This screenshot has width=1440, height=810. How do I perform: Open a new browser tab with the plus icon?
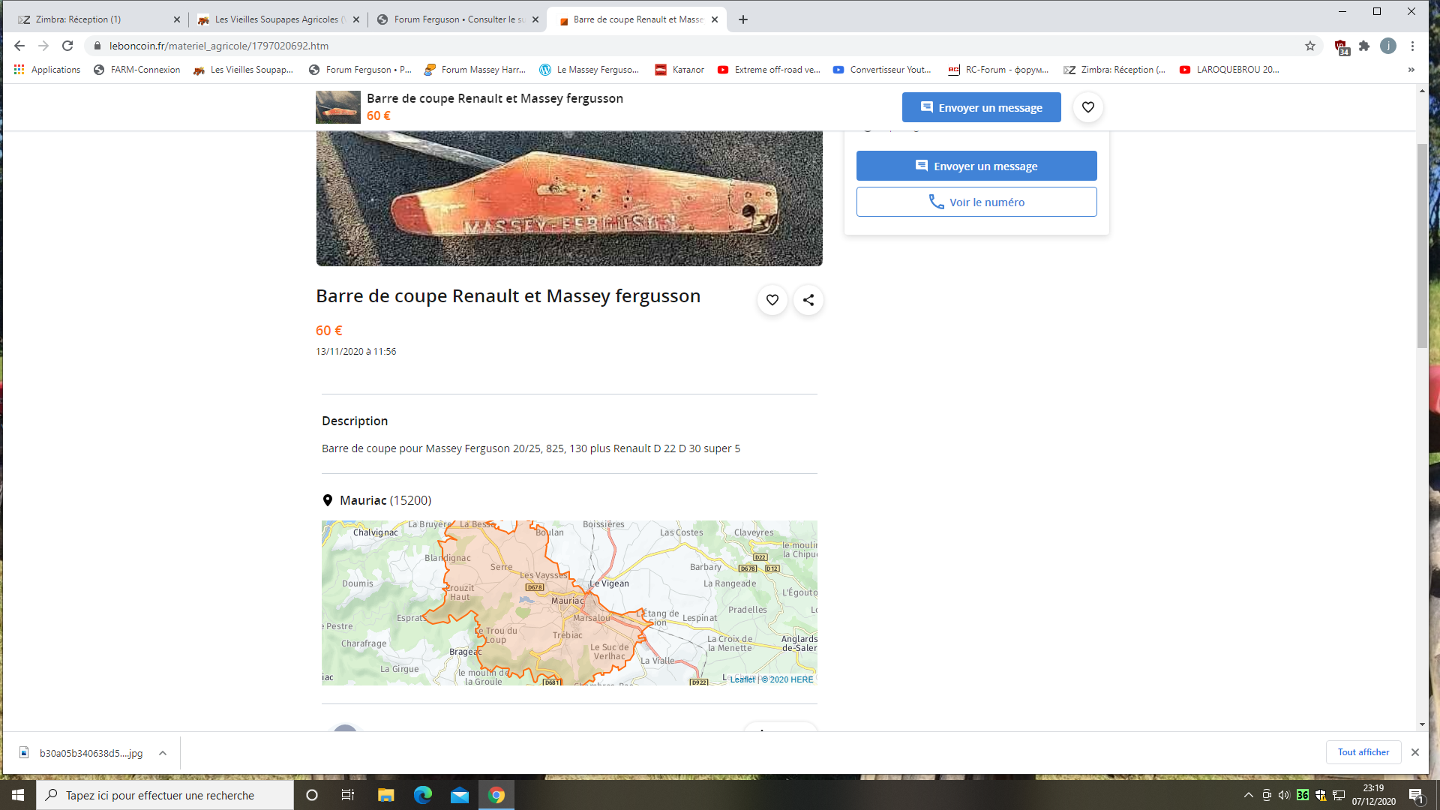click(742, 19)
